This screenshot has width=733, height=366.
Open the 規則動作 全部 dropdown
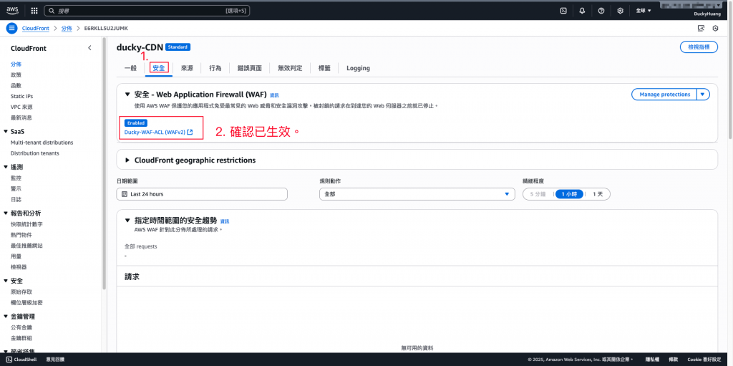pyautogui.click(x=417, y=194)
